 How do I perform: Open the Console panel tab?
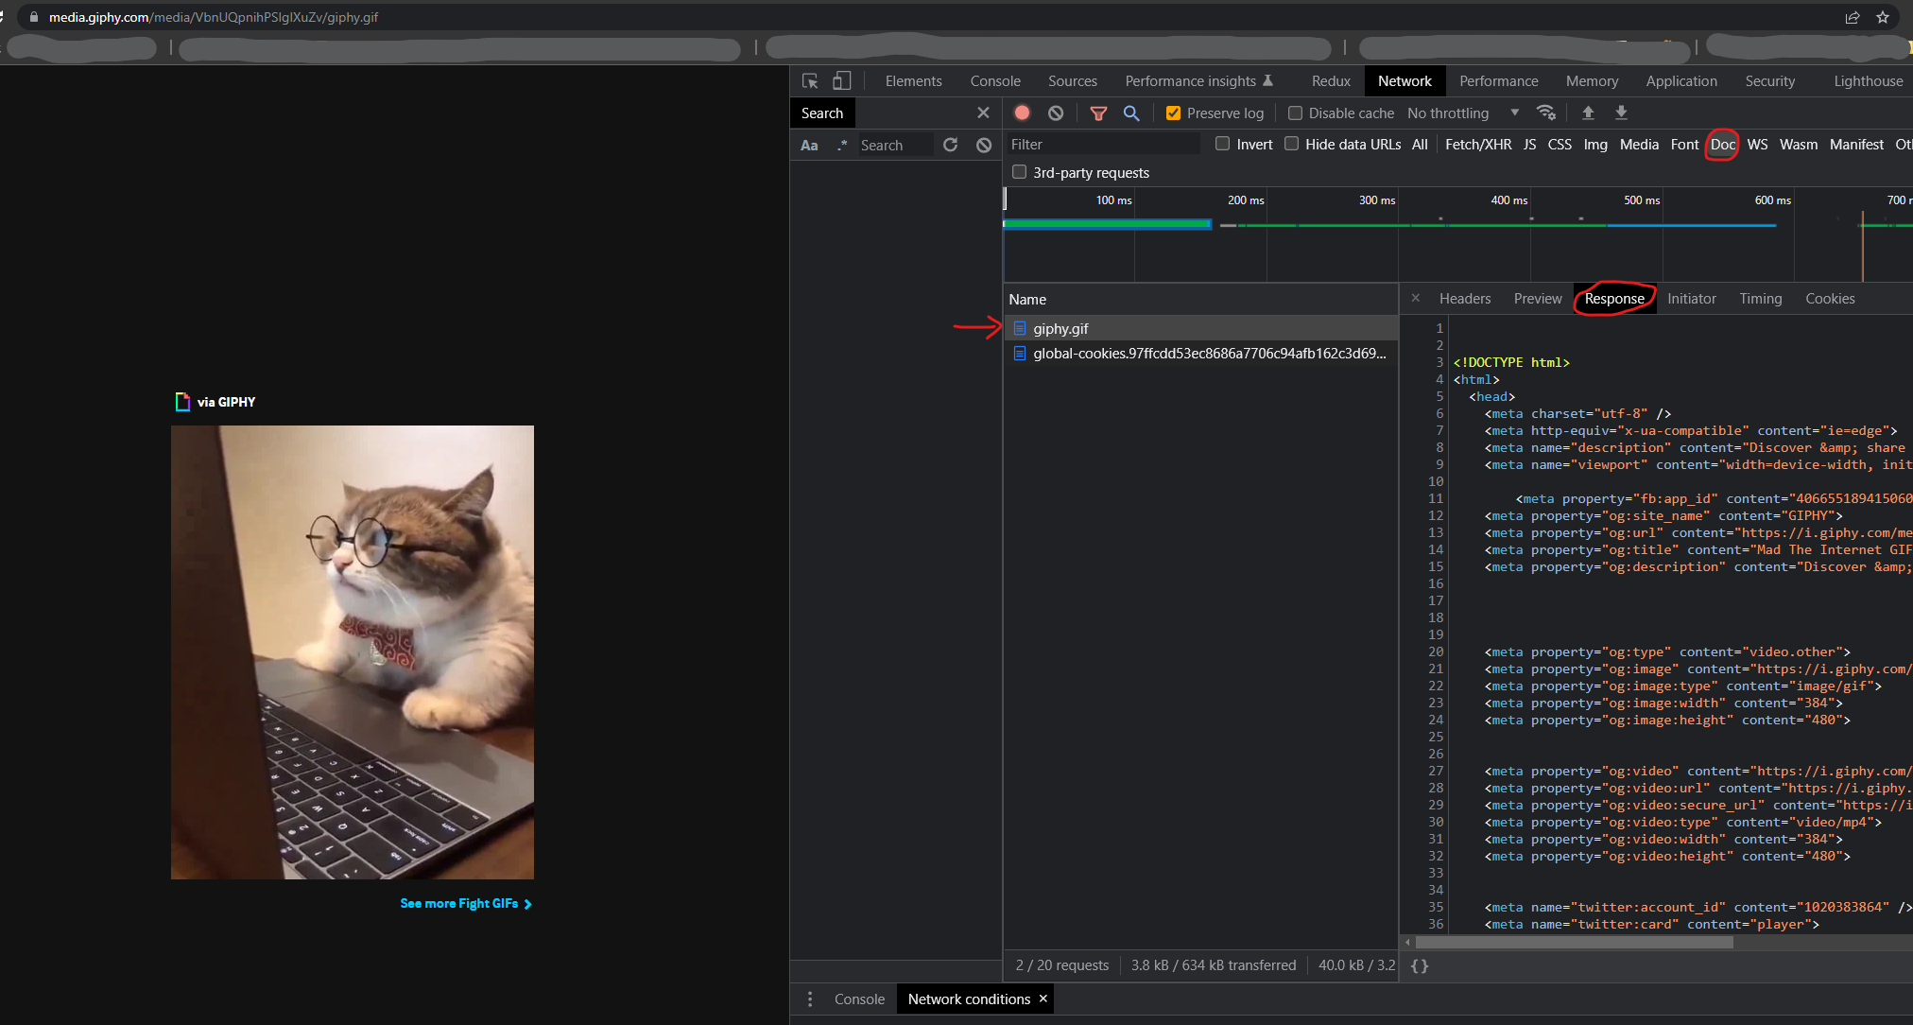click(x=995, y=81)
